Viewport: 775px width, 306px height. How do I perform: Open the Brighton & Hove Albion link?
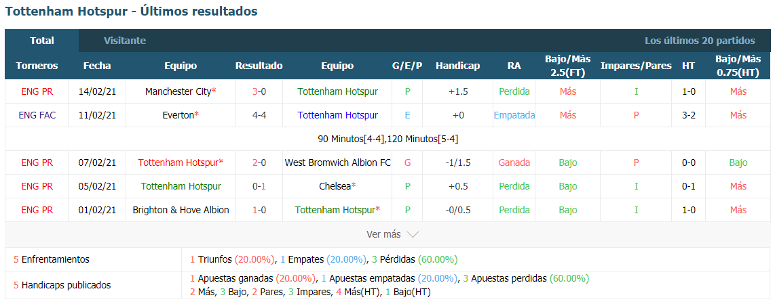pyautogui.click(x=181, y=210)
